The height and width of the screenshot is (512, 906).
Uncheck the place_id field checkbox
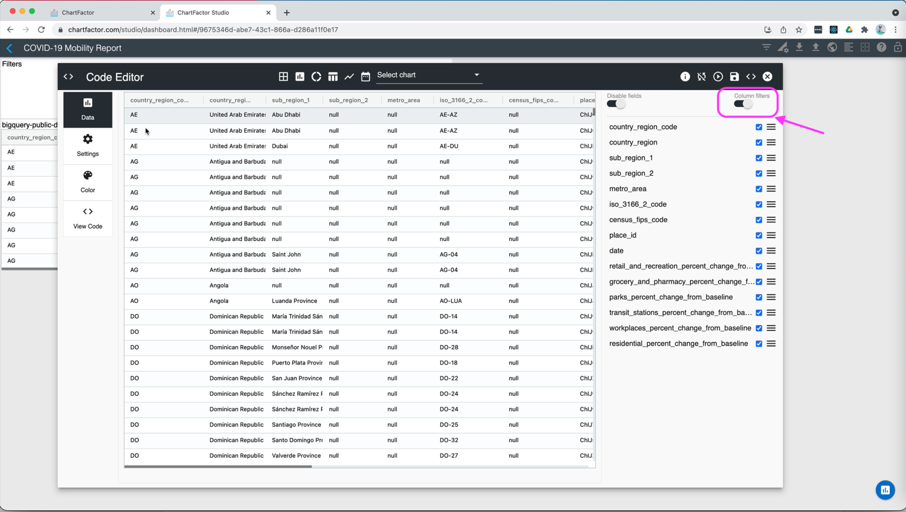pyautogui.click(x=758, y=235)
